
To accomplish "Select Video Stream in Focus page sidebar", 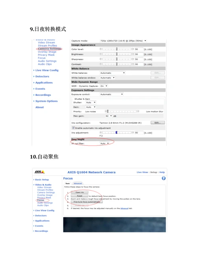I will [x=44, y=187].
